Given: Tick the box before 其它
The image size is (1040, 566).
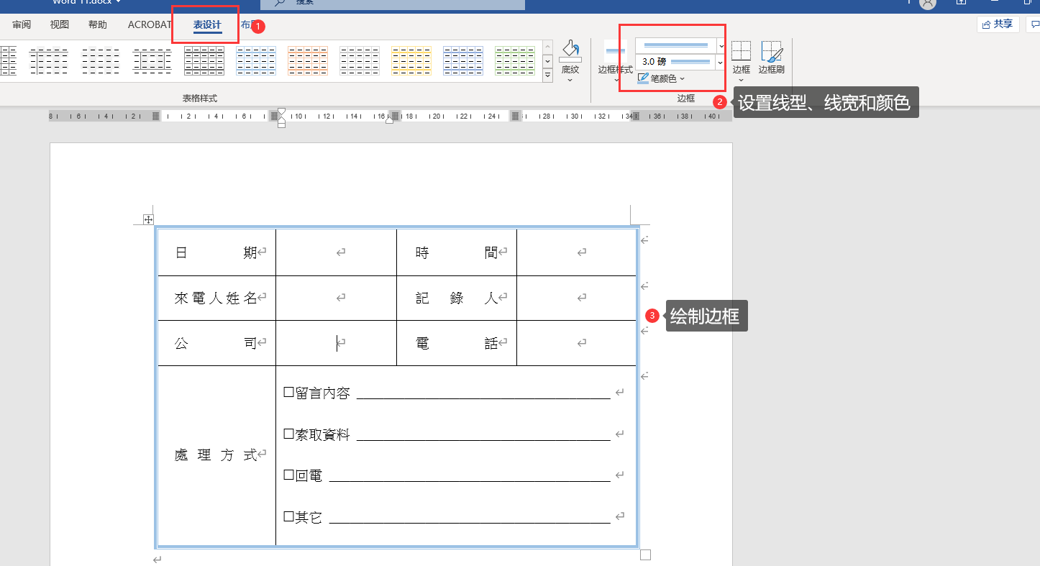Looking at the screenshot, I should click(288, 517).
